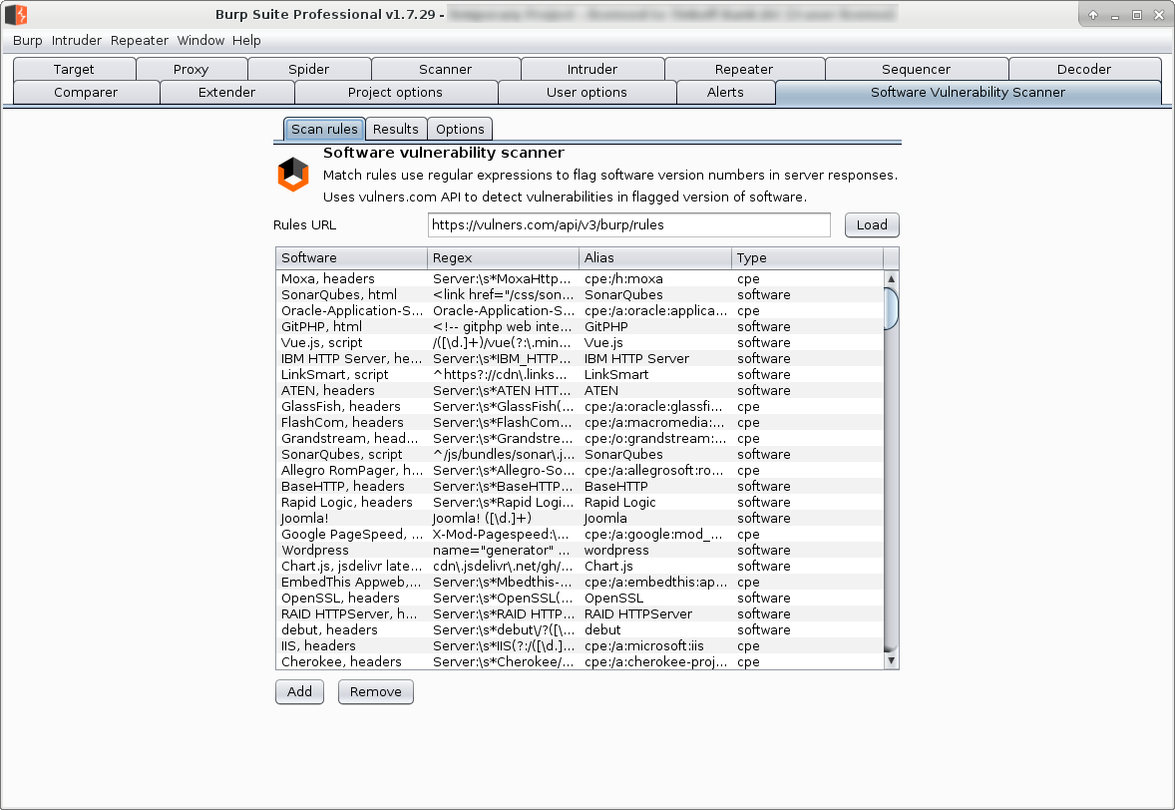1175x810 pixels.
Task: Select the IBM HTTP Server rule row
Action: click(580, 358)
